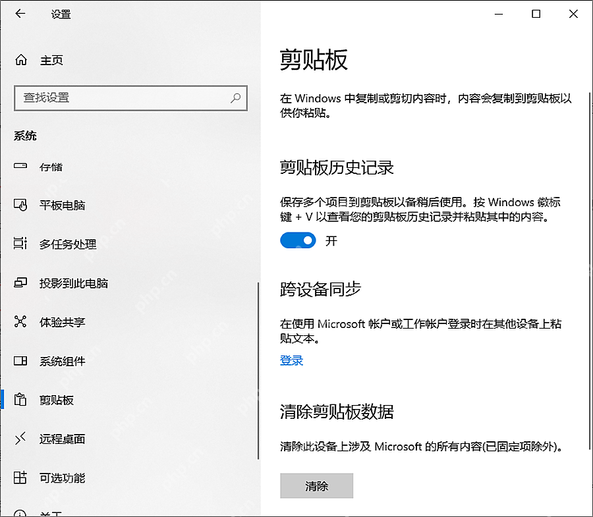Select 体验共享 in the sidebar
Screen dimensions: 593x517
[63, 322]
